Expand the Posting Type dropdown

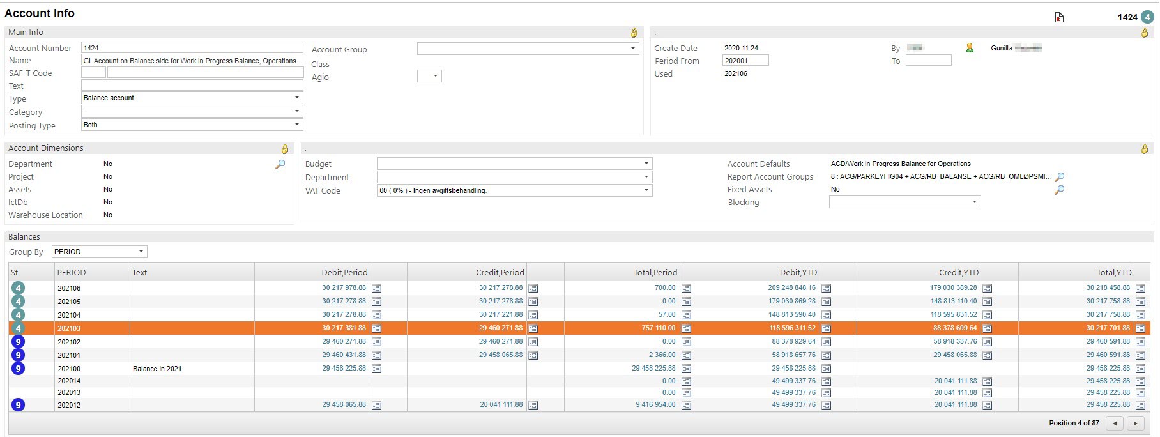(x=296, y=125)
